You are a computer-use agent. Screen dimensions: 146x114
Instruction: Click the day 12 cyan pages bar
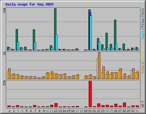point(56,42)
